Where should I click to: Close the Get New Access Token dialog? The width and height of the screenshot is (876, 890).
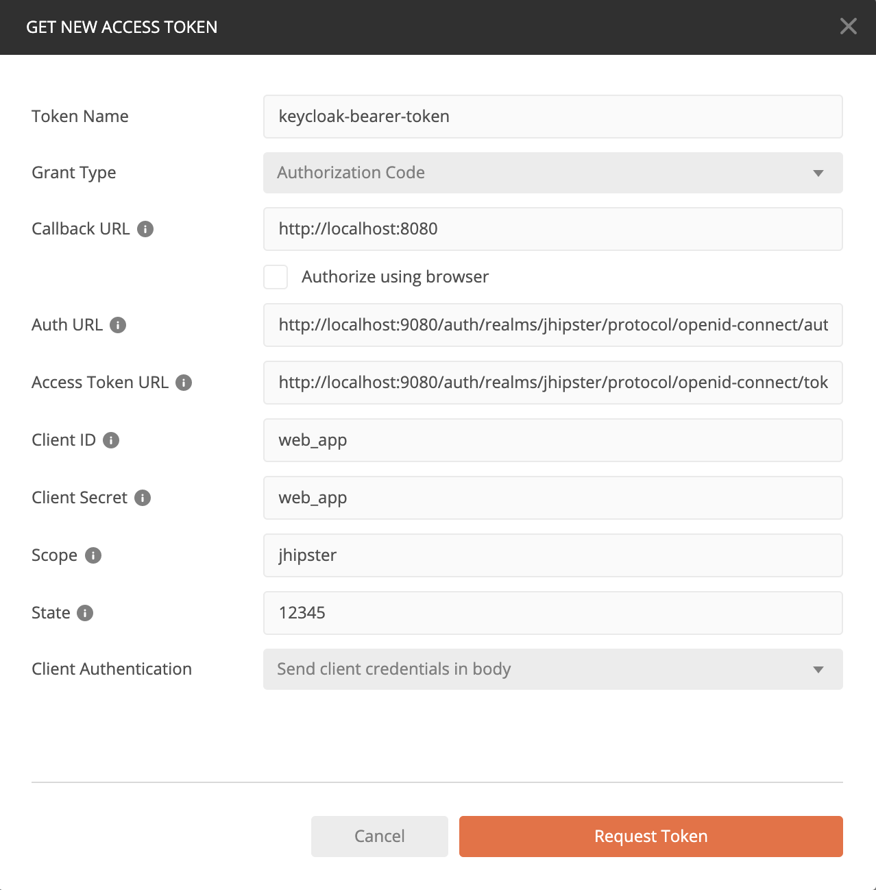(848, 26)
